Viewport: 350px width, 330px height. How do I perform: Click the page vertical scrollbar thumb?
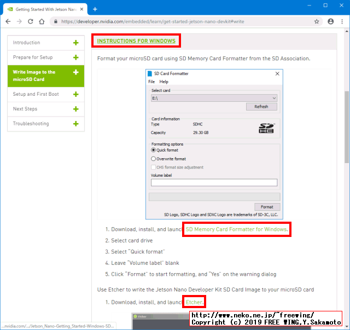[x=347, y=127]
